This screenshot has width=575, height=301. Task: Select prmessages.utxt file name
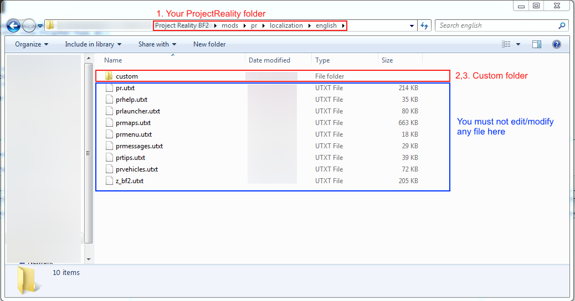pos(140,146)
